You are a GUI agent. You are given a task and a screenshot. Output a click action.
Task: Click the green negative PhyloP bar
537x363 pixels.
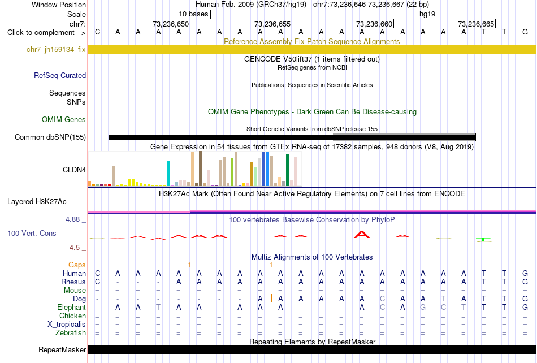click(483, 240)
